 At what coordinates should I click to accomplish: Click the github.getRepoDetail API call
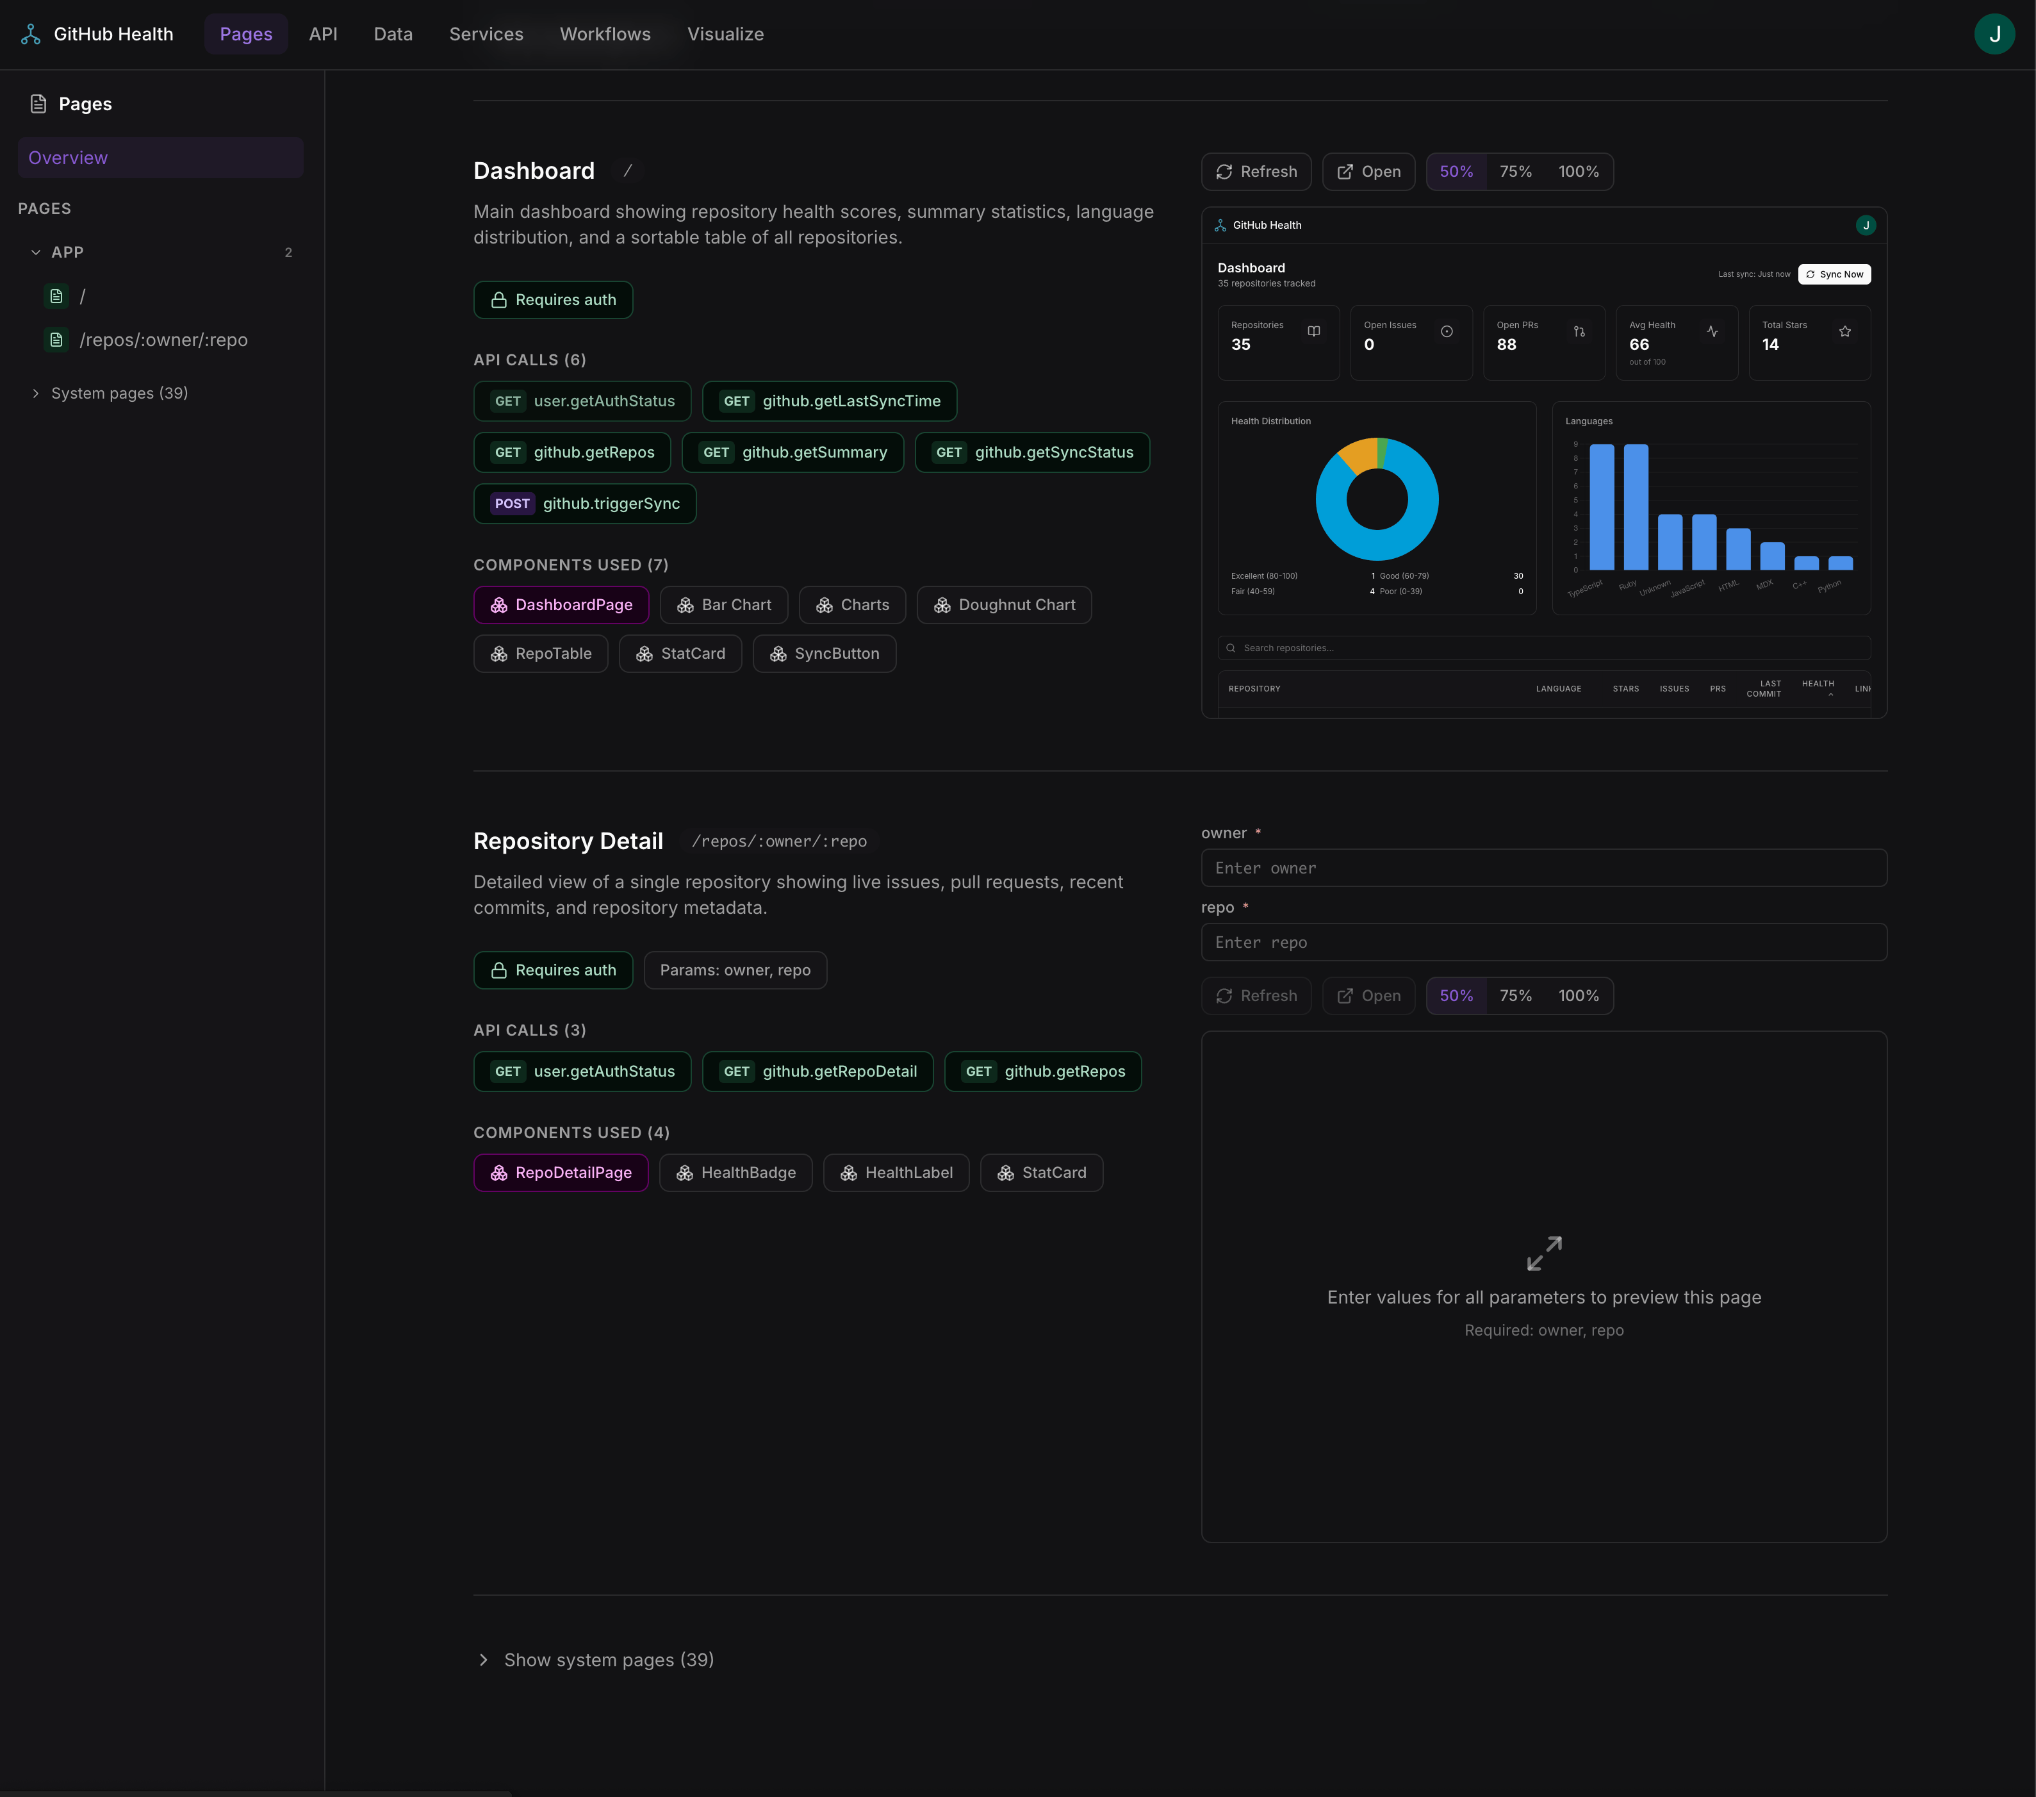click(x=817, y=1072)
